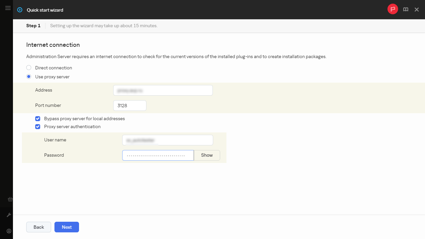Click the Back button
The width and height of the screenshot is (425, 239).
coord(39,227)
